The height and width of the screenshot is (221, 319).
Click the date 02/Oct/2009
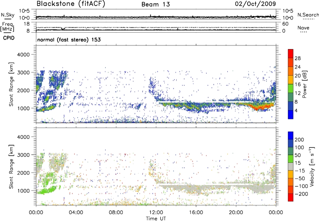coord(255,4)
